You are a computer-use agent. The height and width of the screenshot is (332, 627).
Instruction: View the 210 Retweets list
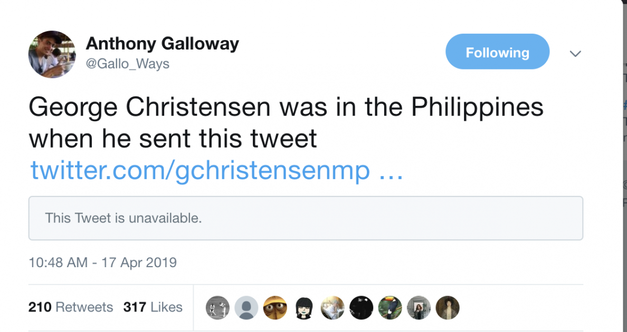click(71, 307)
